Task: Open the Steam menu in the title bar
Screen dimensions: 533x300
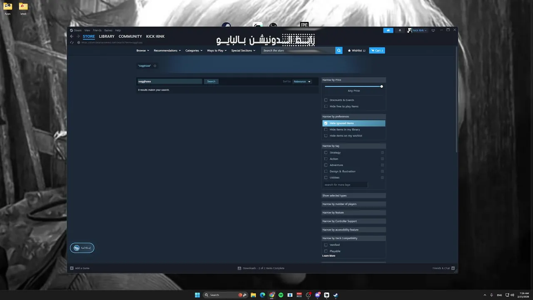Action: 78,30
